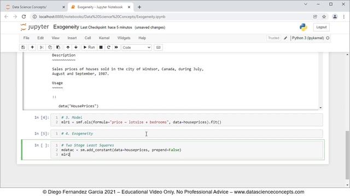Open Chrome three-dot menu

pos(344,17)
